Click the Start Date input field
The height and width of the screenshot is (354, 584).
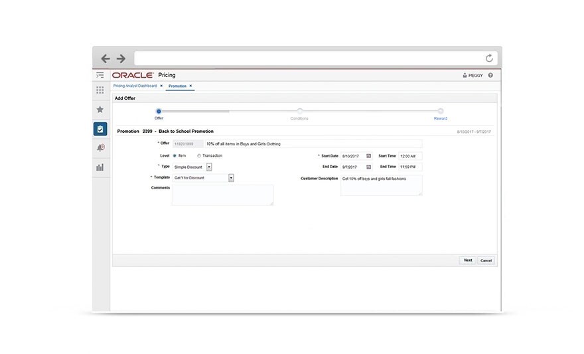pyautogui.click(x=352, y=156)
